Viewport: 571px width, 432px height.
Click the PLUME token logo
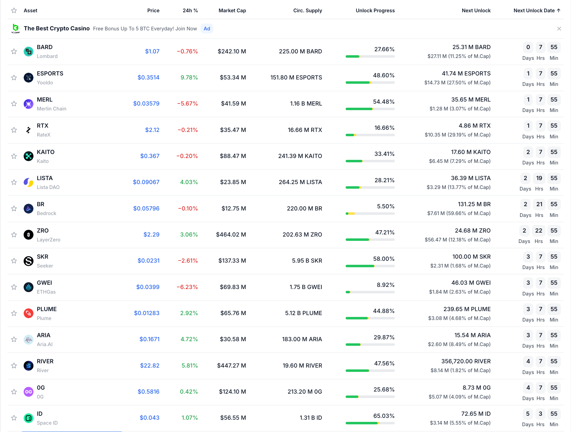point(29,313)
